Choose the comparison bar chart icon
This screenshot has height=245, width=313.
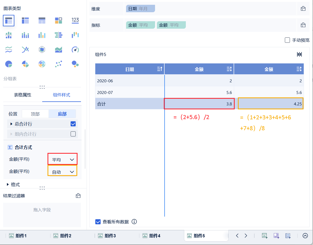coord(58,35)
